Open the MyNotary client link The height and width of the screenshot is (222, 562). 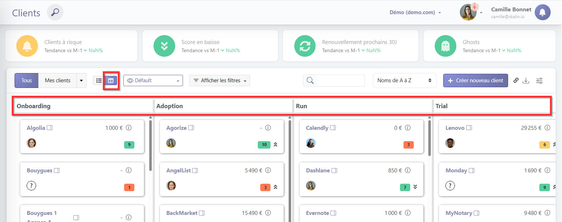pos(459,213)
